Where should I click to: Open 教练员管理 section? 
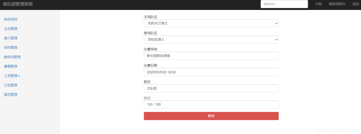click(x=12, y=57)
